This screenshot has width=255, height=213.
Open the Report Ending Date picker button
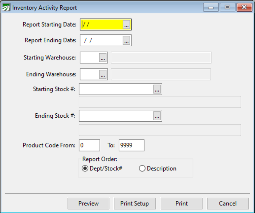point(127,40)
